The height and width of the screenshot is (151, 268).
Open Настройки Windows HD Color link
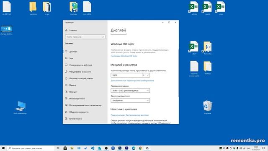click(x=124, y=56)
